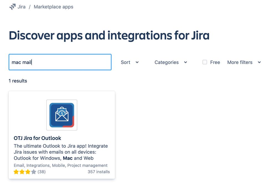Open the 'OTJ Jira for Outlook' title

coord(37,138)
